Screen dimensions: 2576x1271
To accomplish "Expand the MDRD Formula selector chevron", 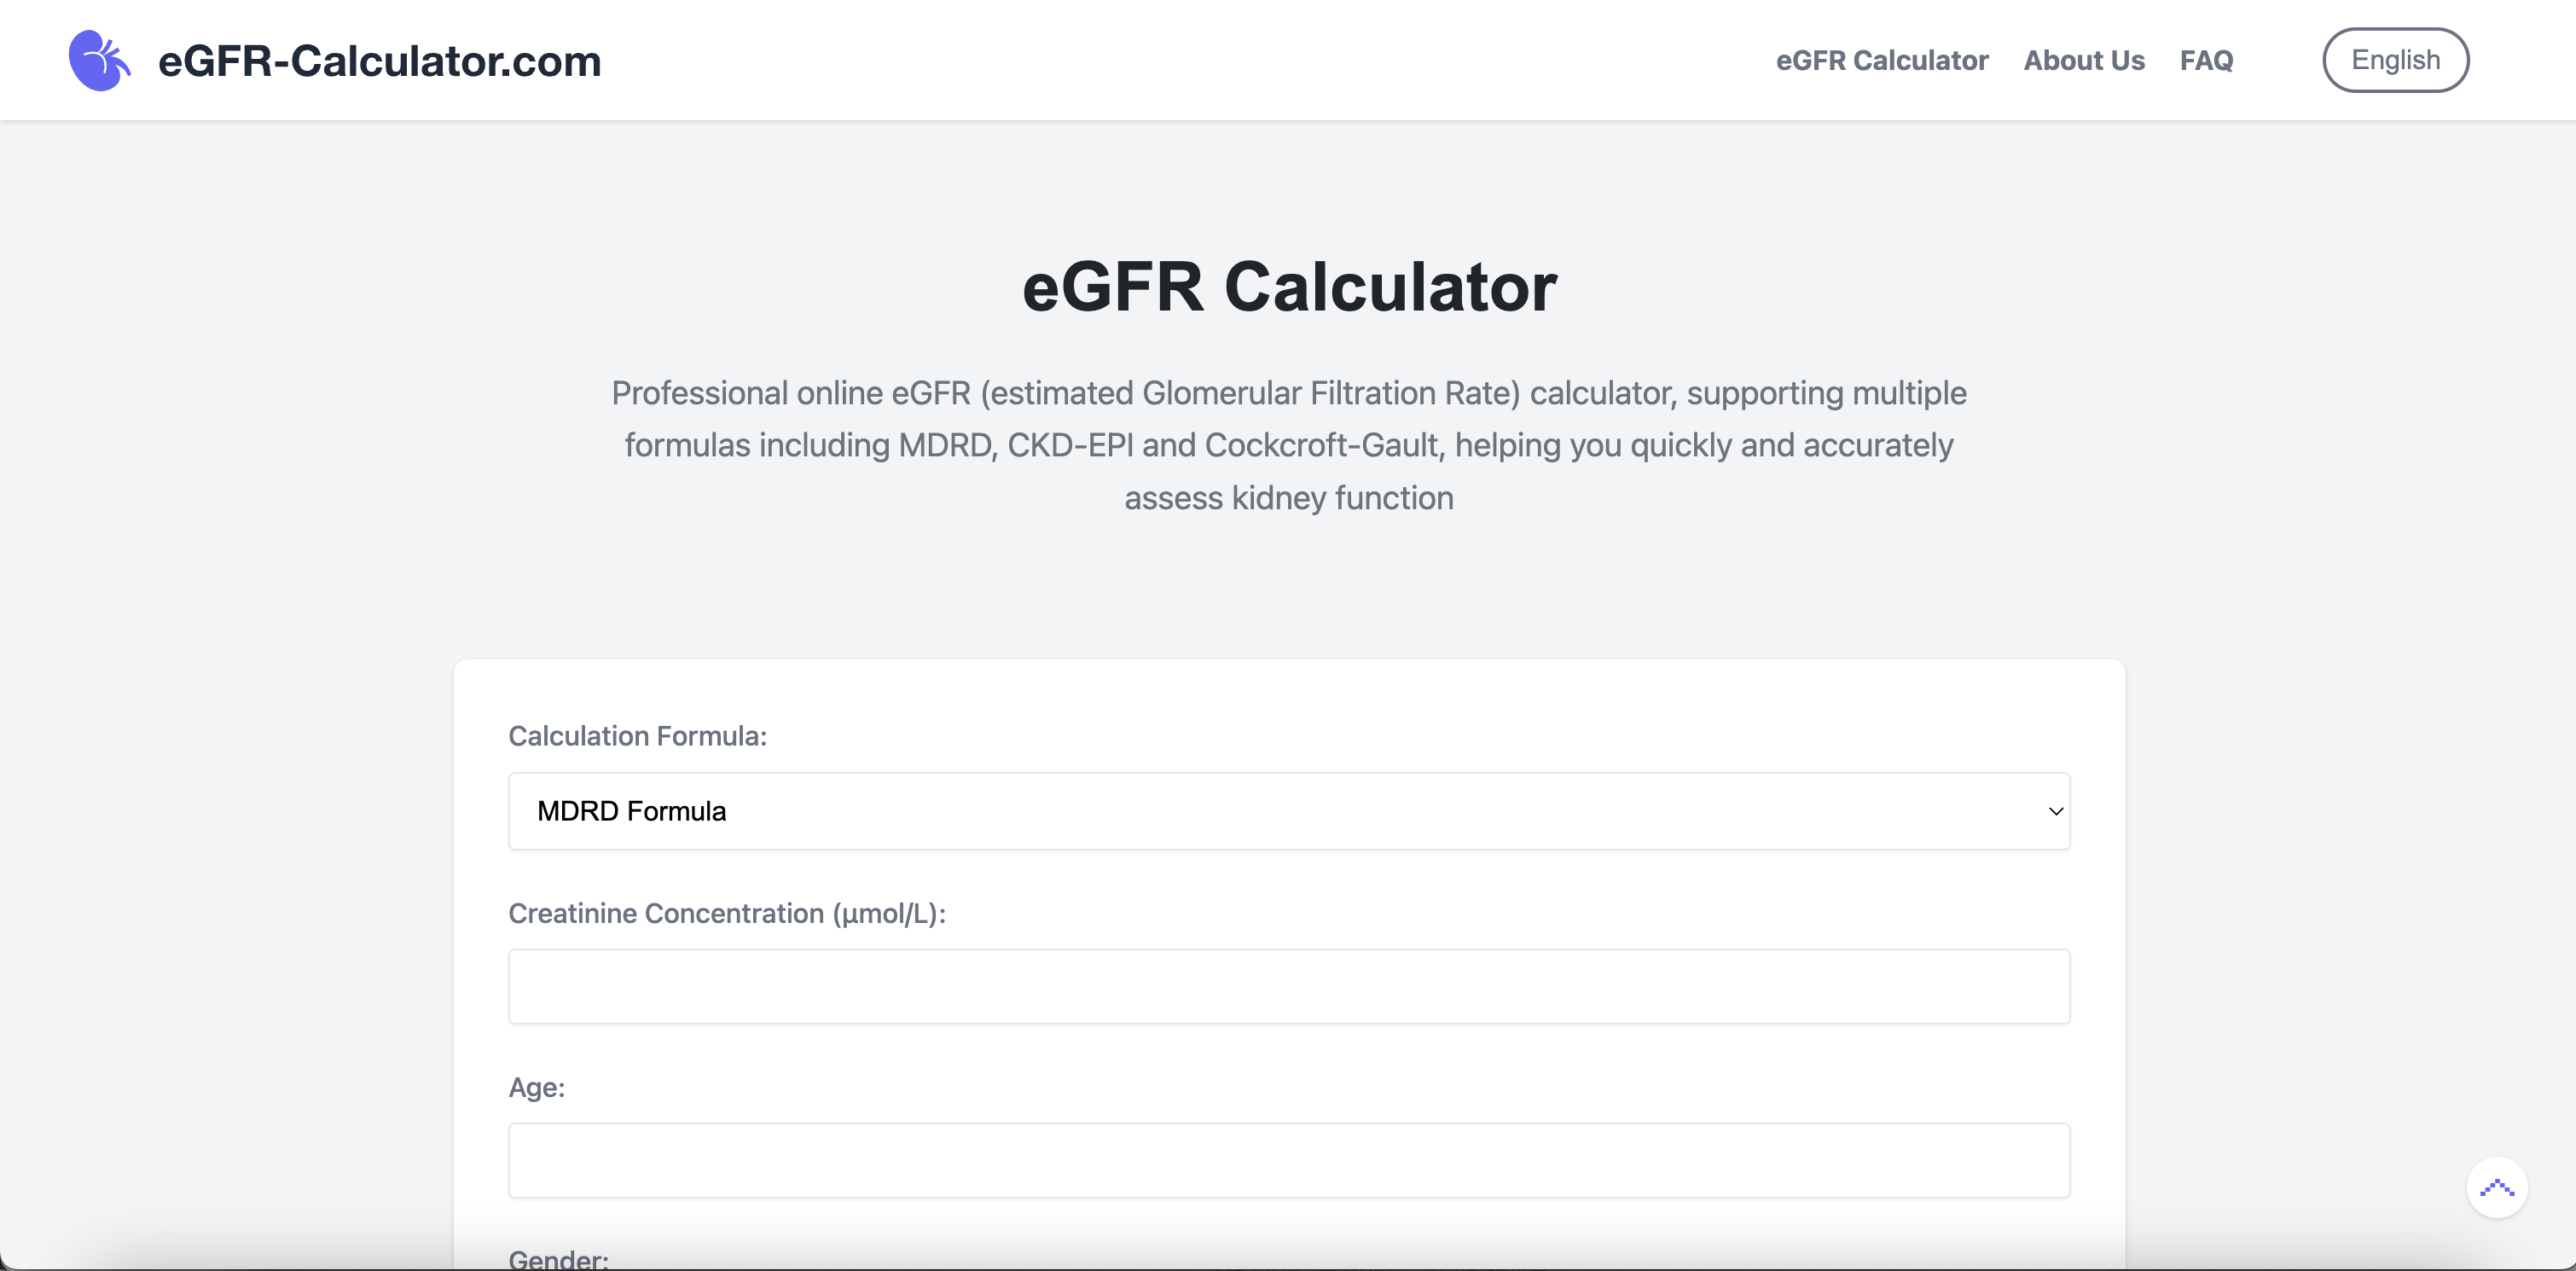I will [2052, 811].
